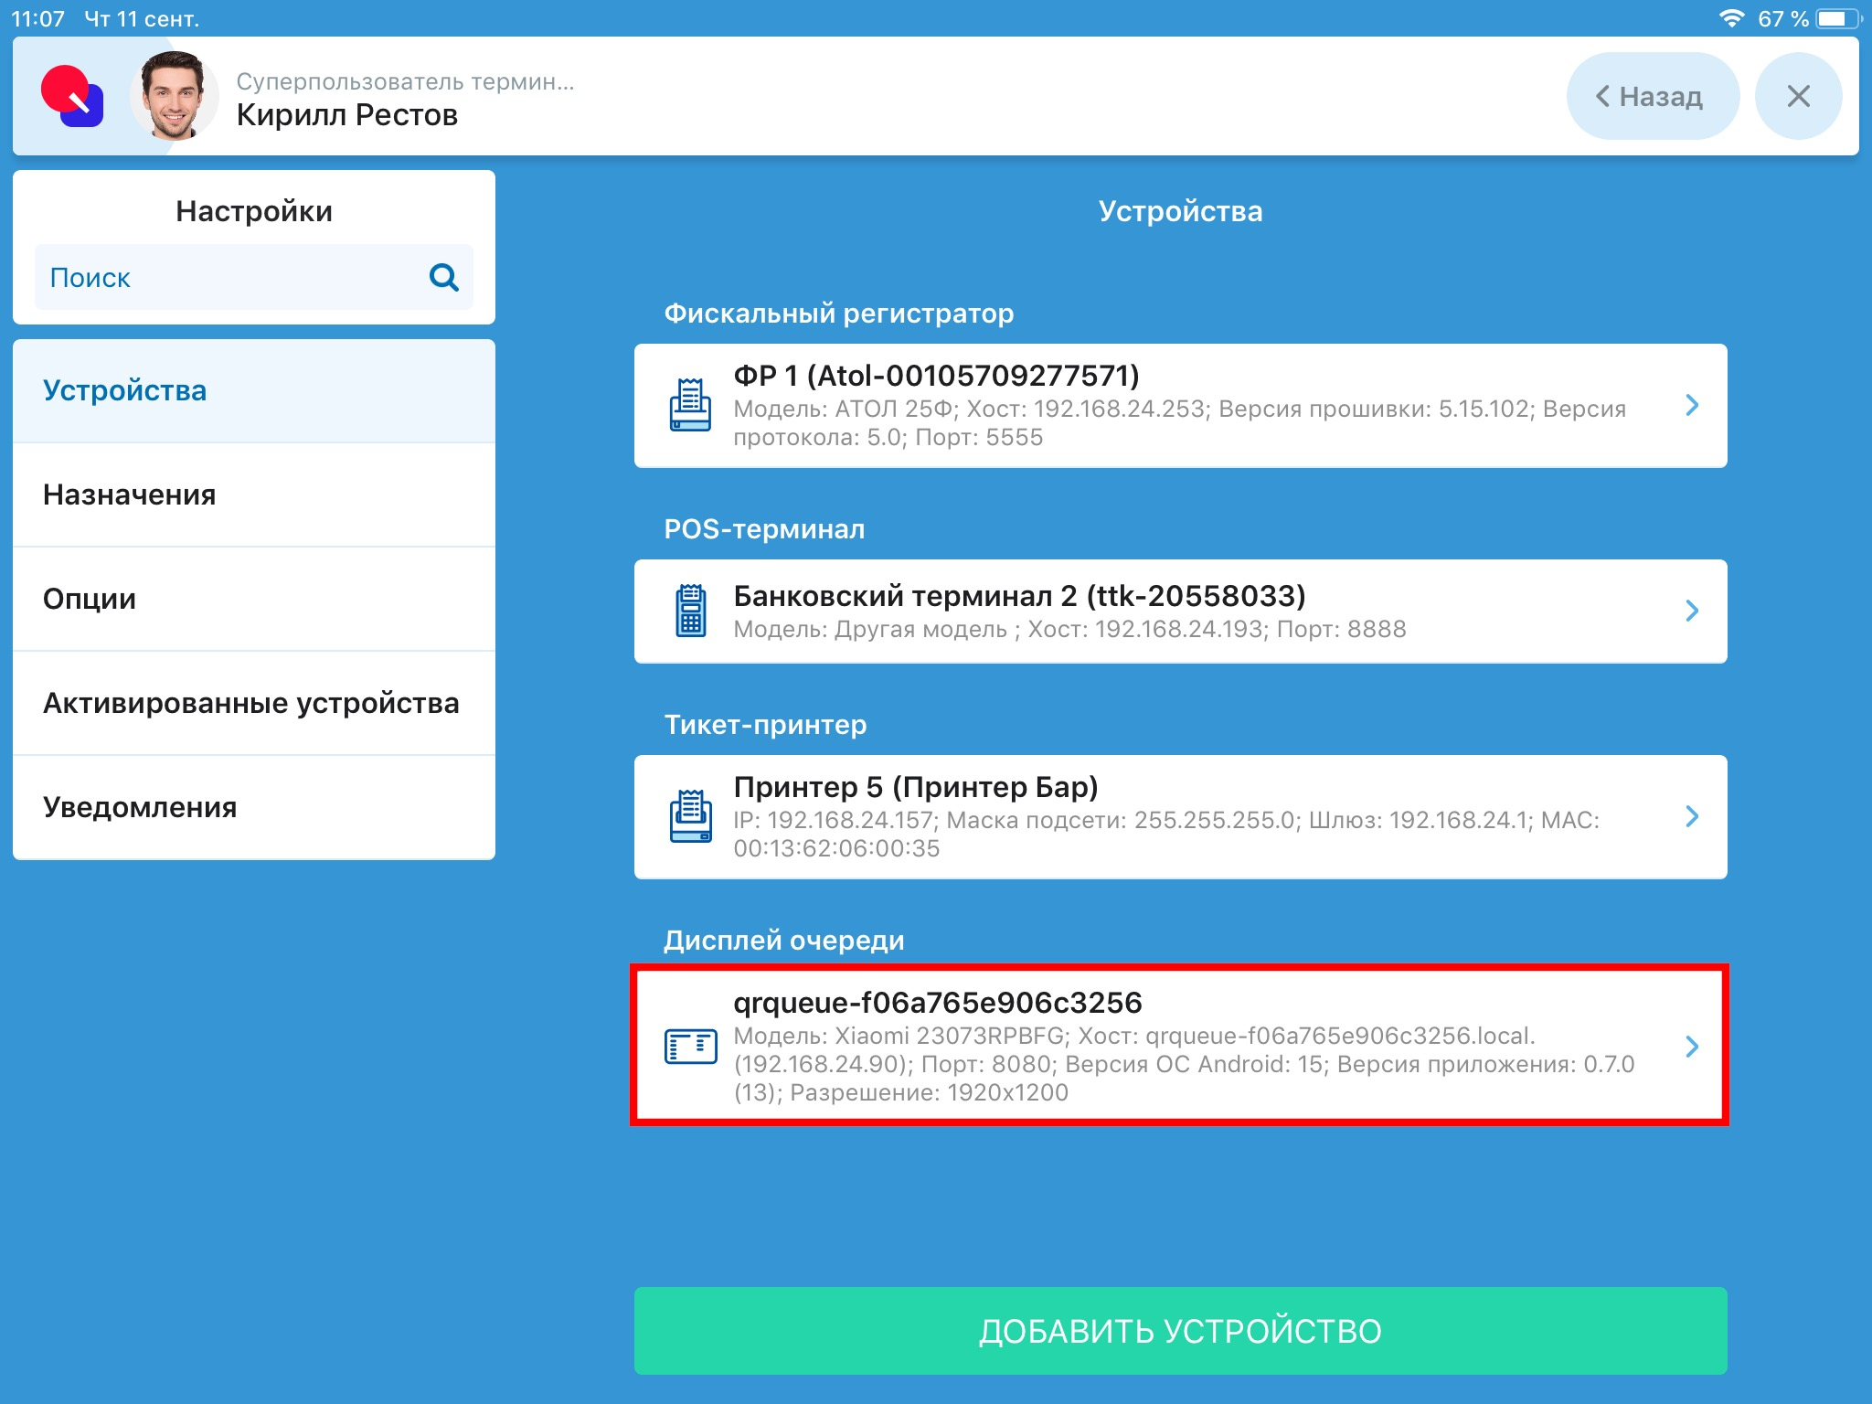Click the ticket printer icon
This screenshot has width=1872, height=1404.
(x=690, y=816)
